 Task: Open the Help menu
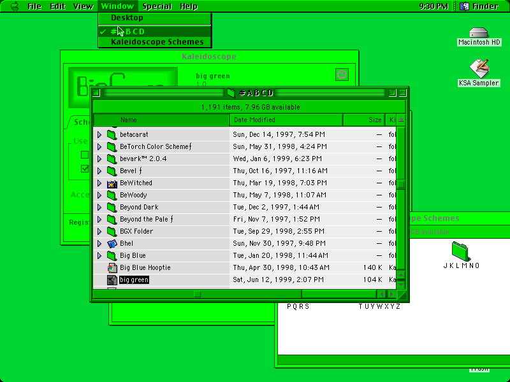(189, 6)
